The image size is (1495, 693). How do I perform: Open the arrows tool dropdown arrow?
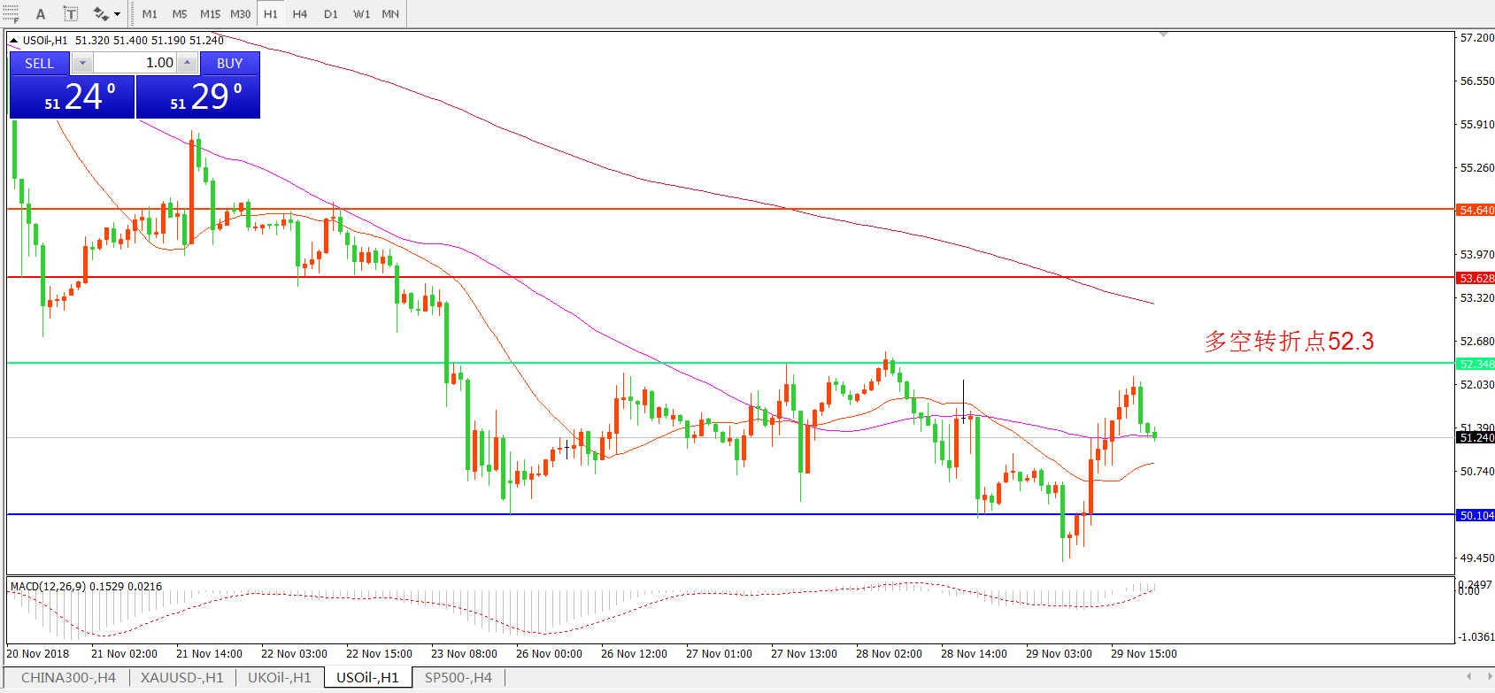[117, 14]
